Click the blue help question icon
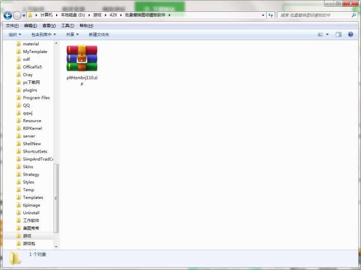Screen dimensions: 361x270 click(350, 35)
